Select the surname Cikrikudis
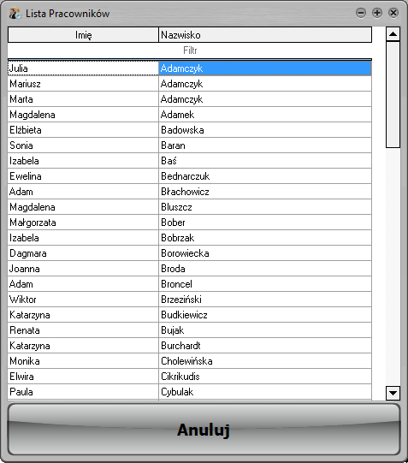The height and width of the screenshot is (463, 408). [x=265, y=377]
